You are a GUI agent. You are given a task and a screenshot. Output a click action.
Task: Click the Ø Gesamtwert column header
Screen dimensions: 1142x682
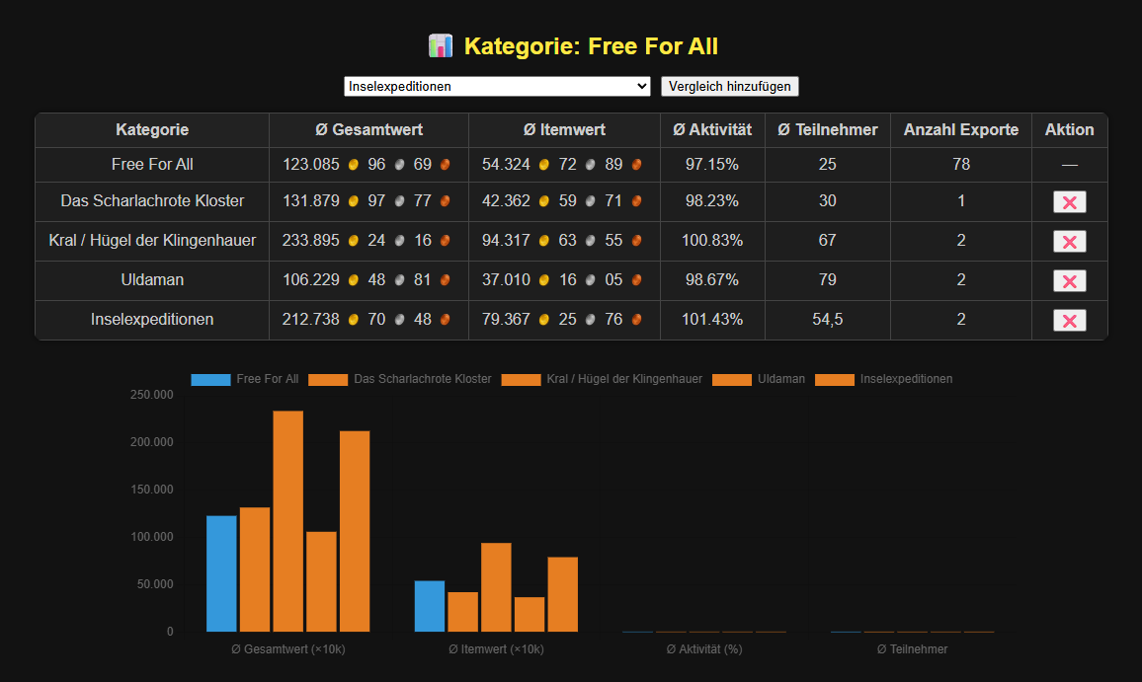pos(368,130)
